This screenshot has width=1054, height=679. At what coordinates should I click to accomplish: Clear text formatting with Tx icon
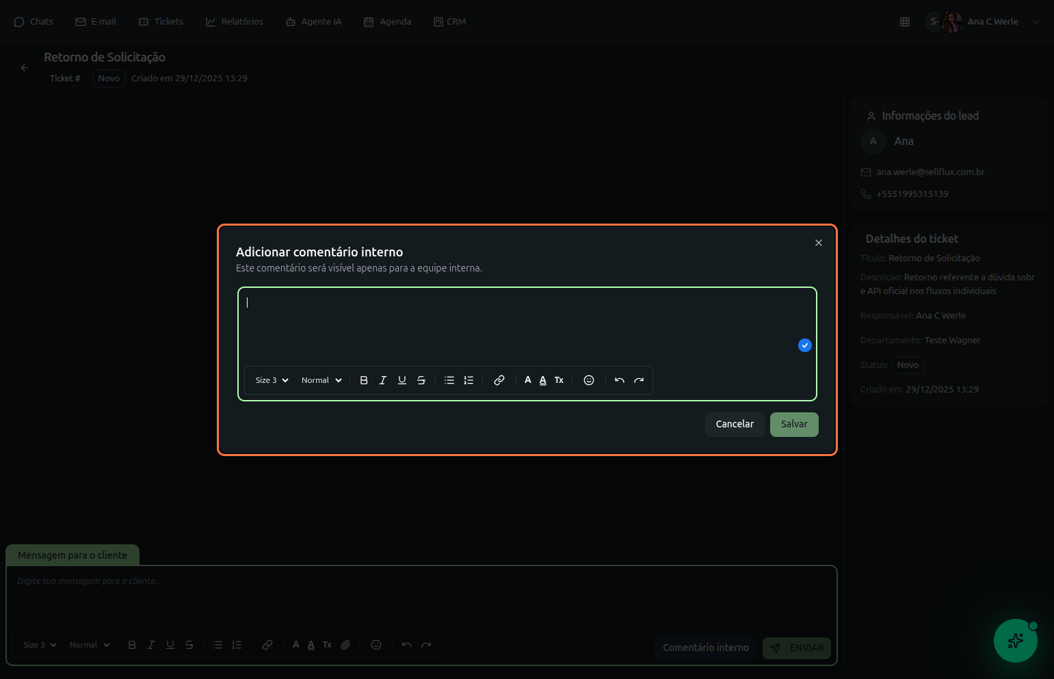click(559, 380)
